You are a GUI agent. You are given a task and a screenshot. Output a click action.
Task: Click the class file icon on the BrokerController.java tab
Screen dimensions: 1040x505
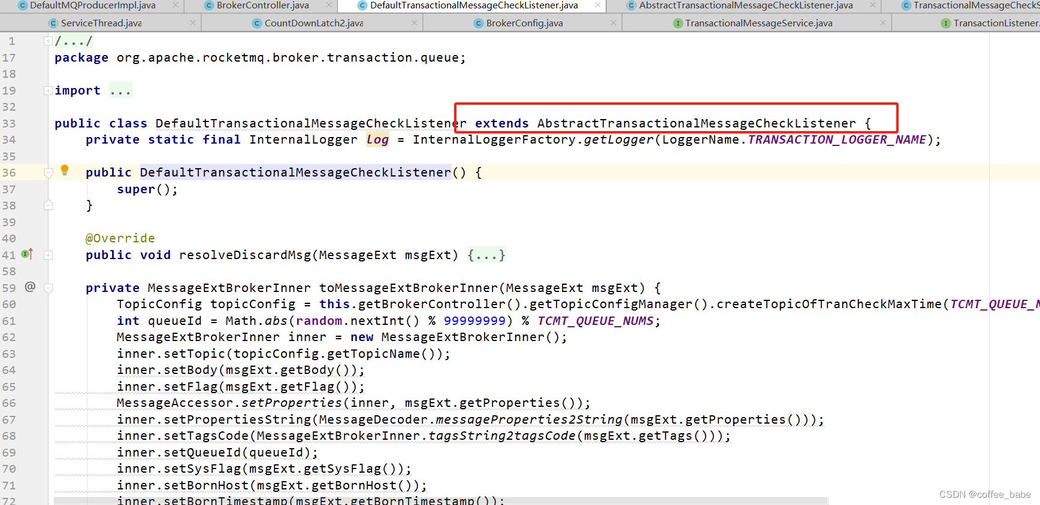point(209,5)
